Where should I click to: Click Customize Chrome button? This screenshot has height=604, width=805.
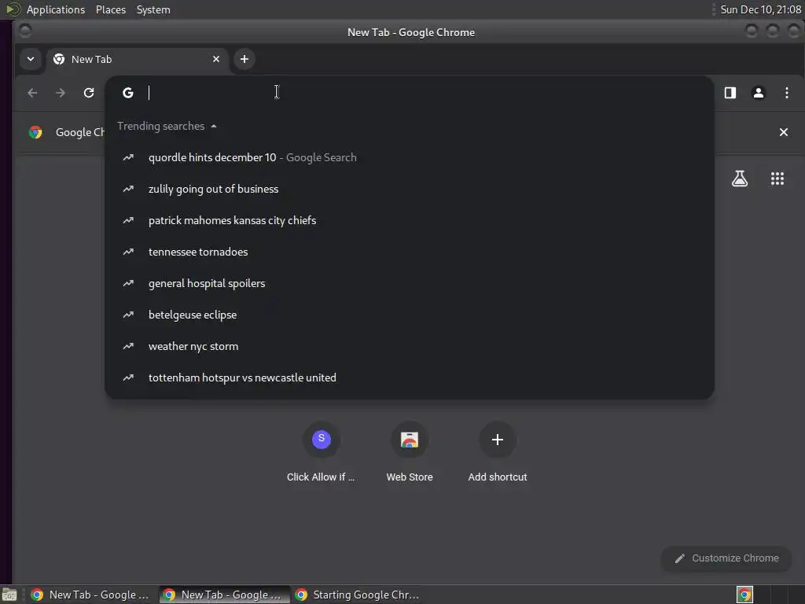(726, 558)
